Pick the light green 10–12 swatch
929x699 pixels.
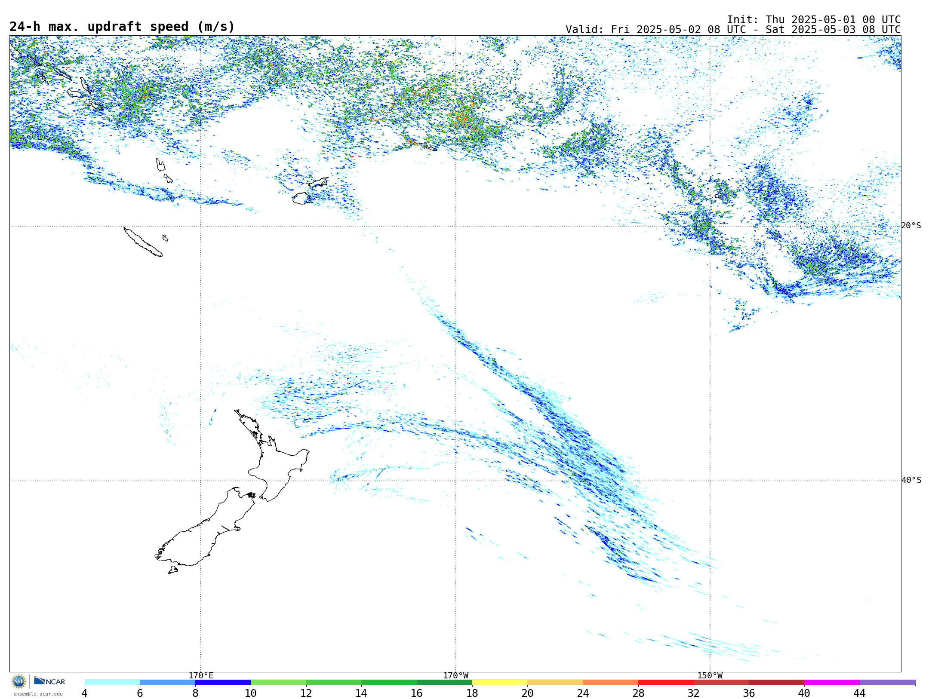coord(278,683)
